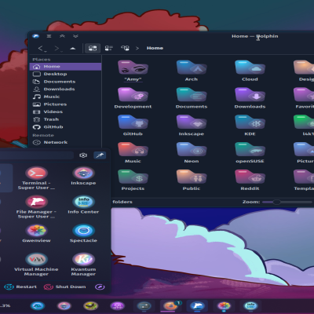Select the Development folder icon

[x=133, y=95]
